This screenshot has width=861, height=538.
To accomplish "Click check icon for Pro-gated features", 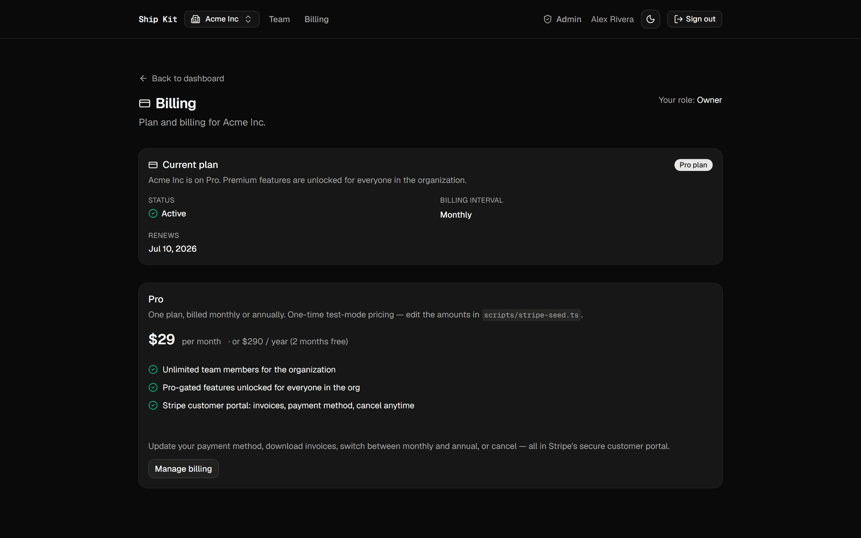I will (x=153, y=388).
